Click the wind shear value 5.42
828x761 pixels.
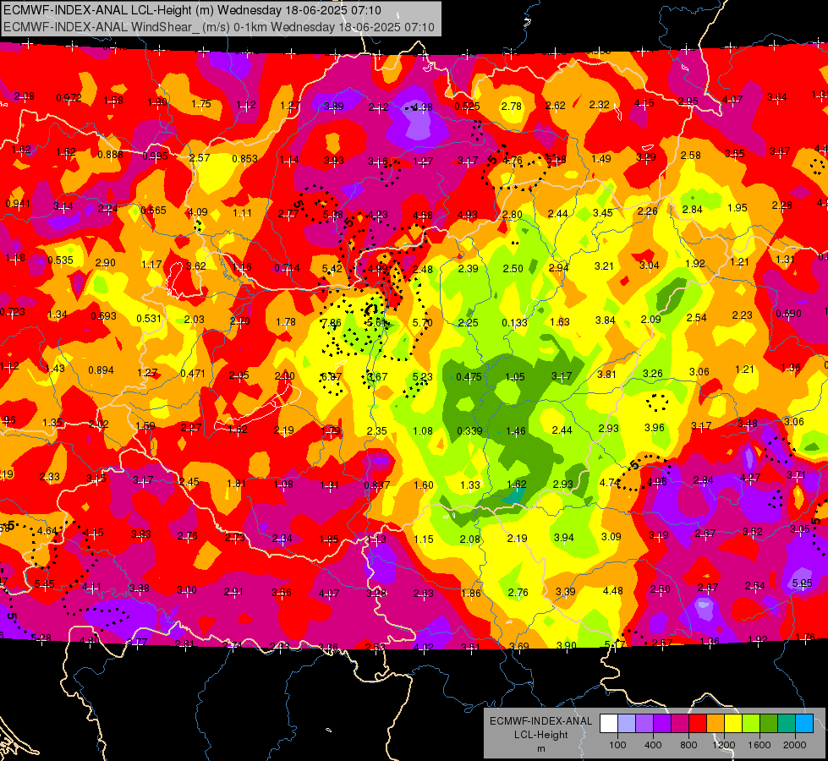pyautogui.click(x=332, y=268)
